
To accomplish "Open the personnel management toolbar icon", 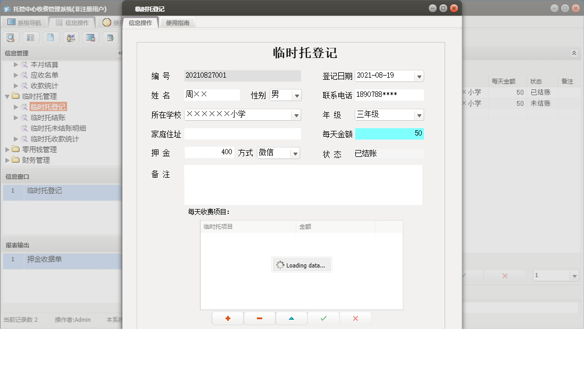I will [71, 38].
